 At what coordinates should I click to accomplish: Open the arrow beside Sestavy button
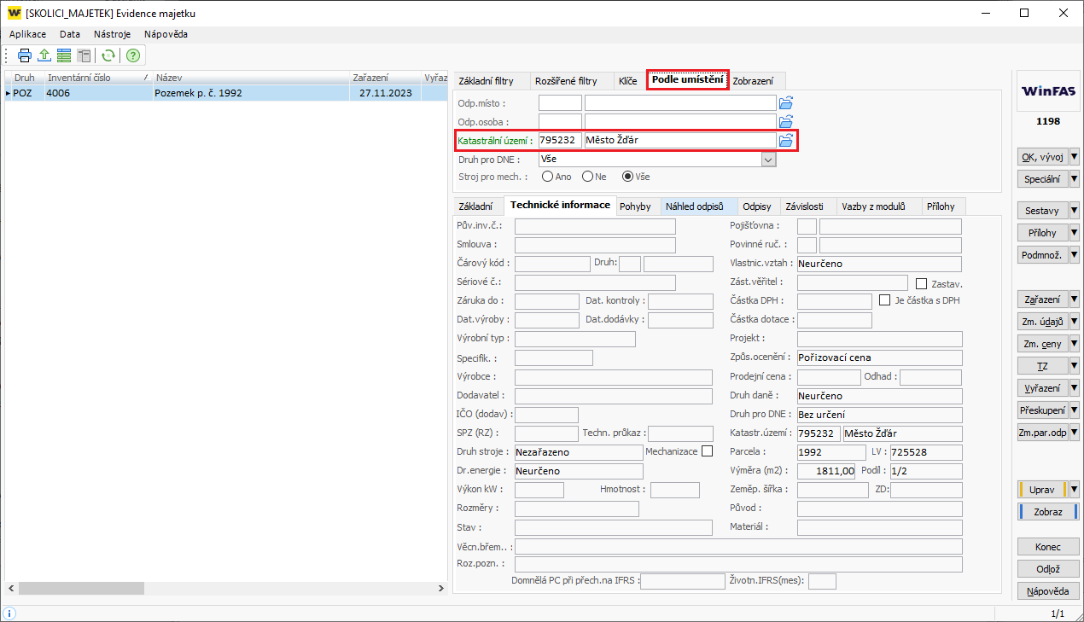(x=1074, y=211)
